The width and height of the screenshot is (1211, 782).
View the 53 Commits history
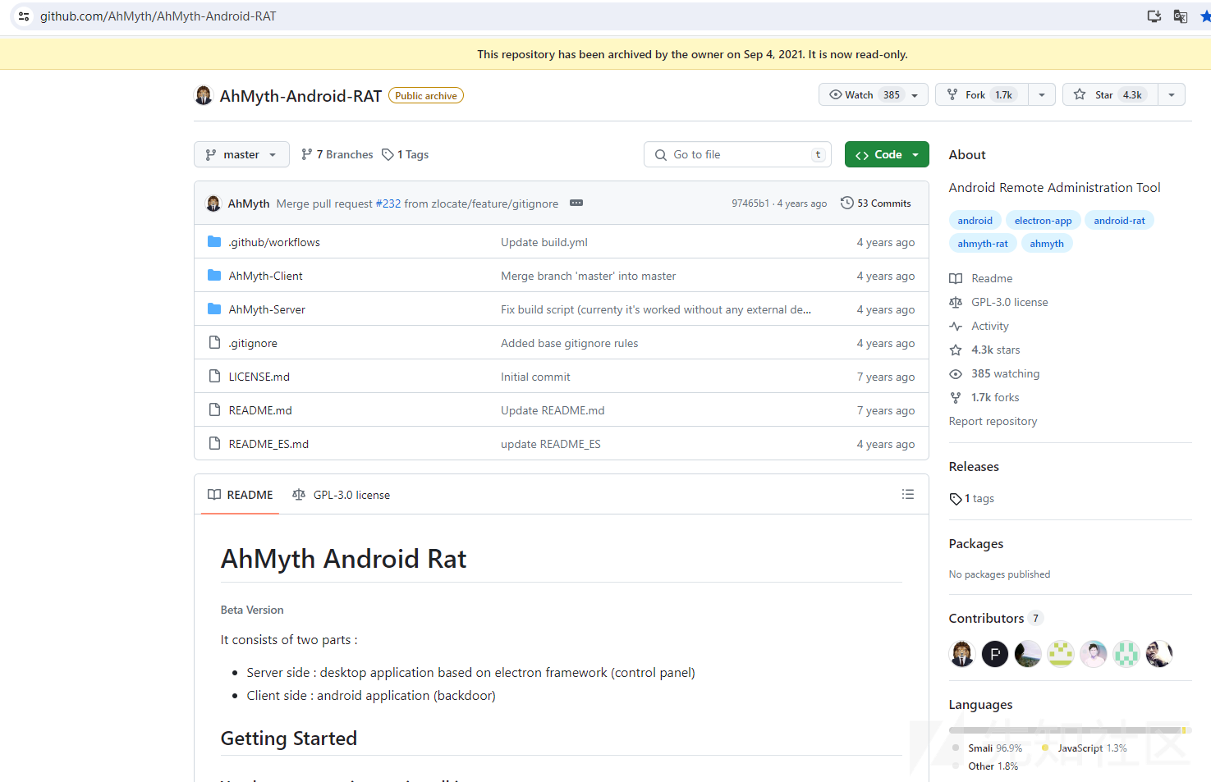875,203
